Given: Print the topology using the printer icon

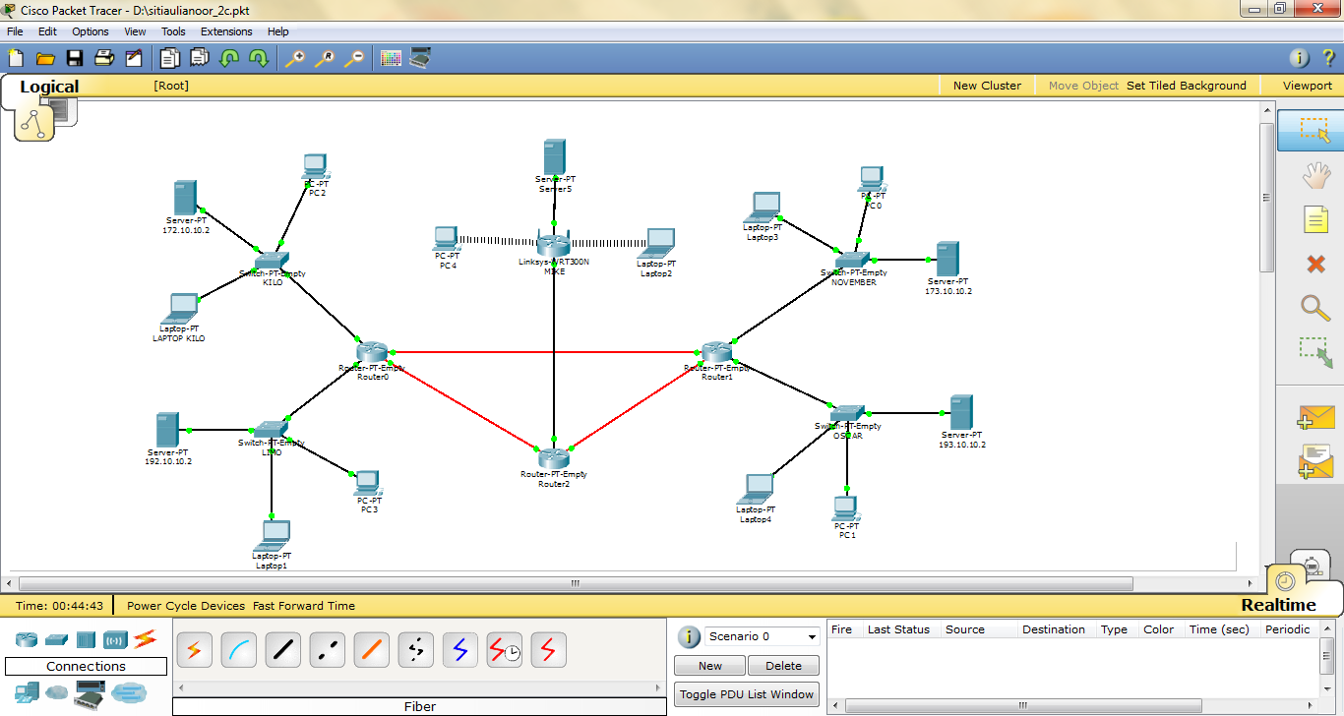Looking at the screenshot, I should [104, 58].
